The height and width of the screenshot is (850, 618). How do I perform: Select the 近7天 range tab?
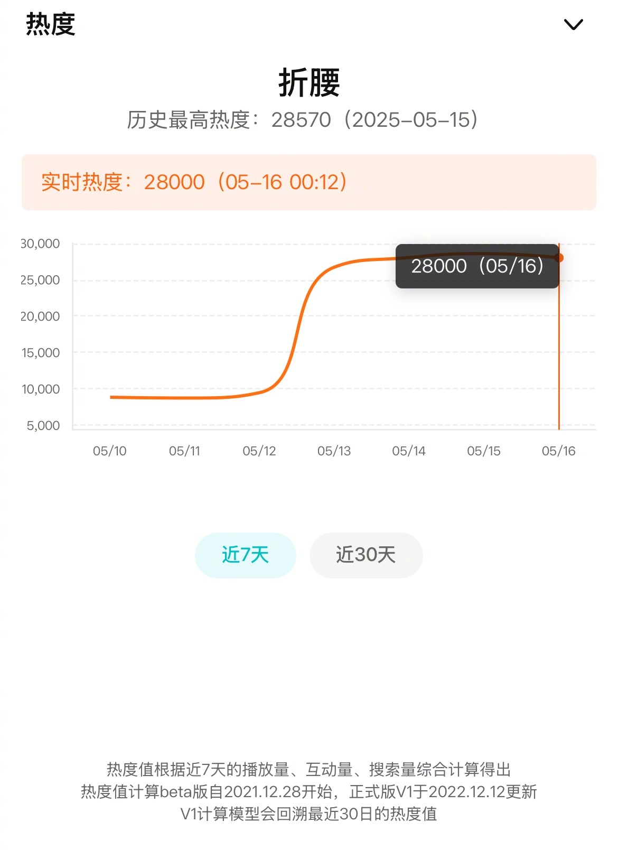click(x=245, y=555)
